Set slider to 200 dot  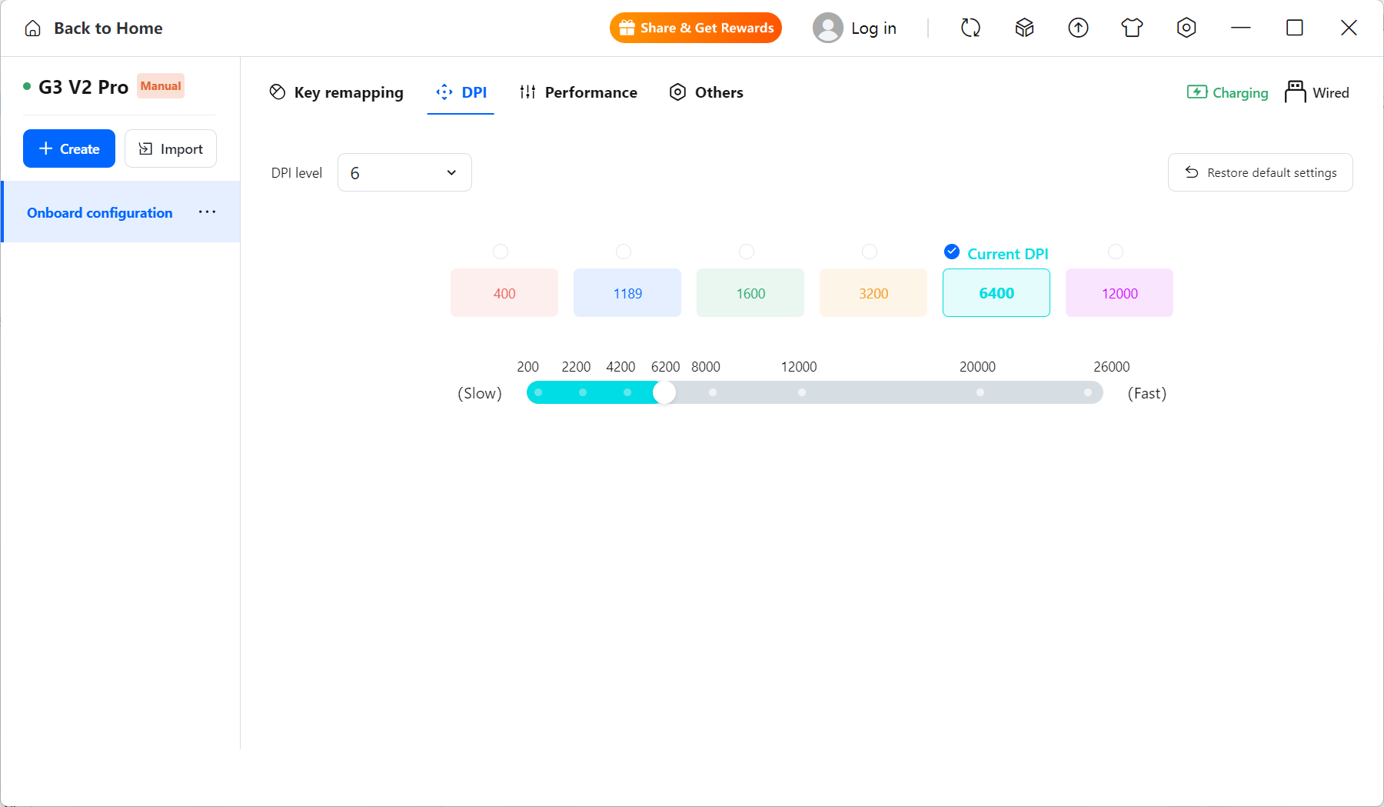pos(538,392)
